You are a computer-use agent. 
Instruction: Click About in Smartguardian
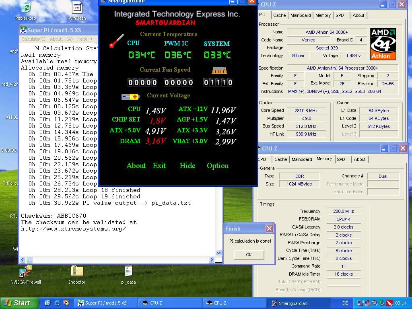[136, 166]
